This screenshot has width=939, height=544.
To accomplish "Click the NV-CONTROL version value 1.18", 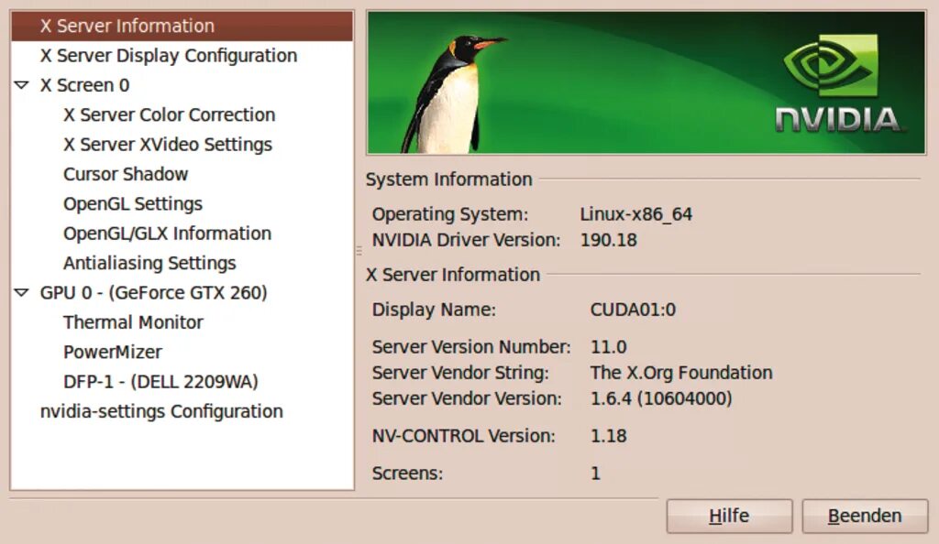I will (609, 436).
